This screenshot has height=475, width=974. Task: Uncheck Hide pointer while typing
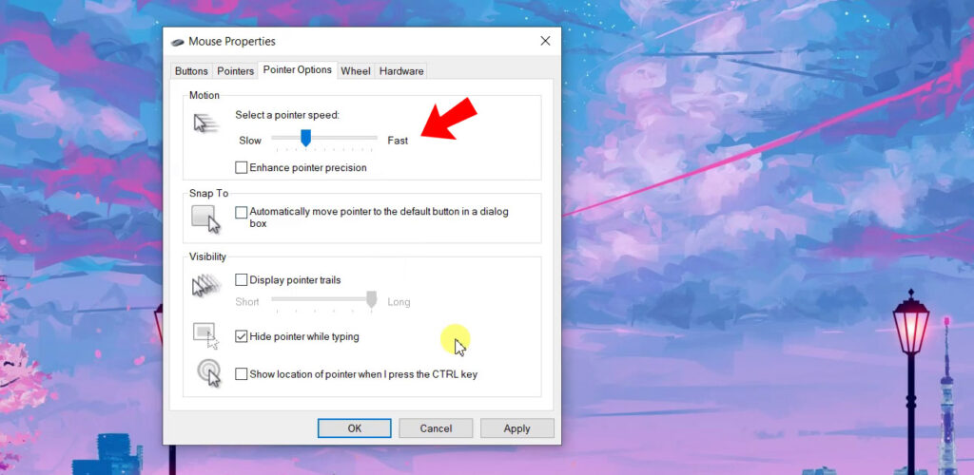click(x=241, y=336)
